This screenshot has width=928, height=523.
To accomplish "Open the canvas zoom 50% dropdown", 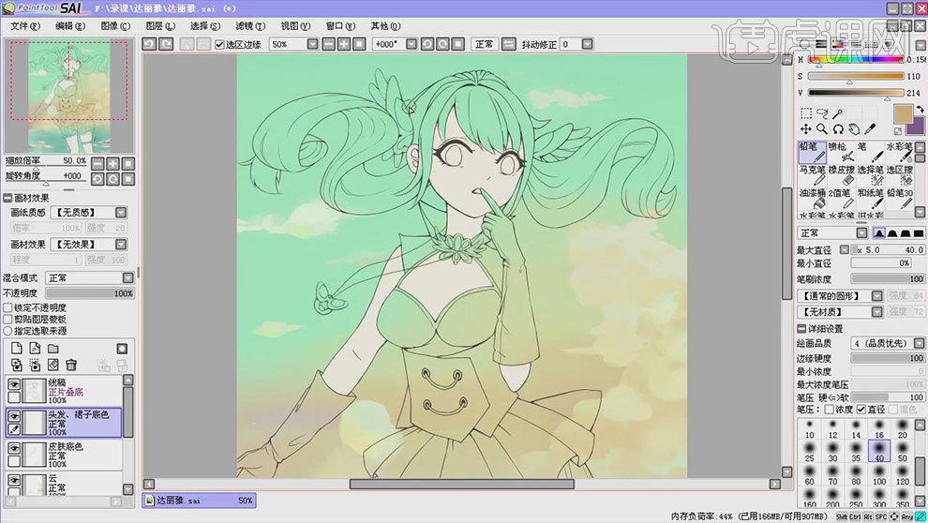I will click(x=312, y=44).
